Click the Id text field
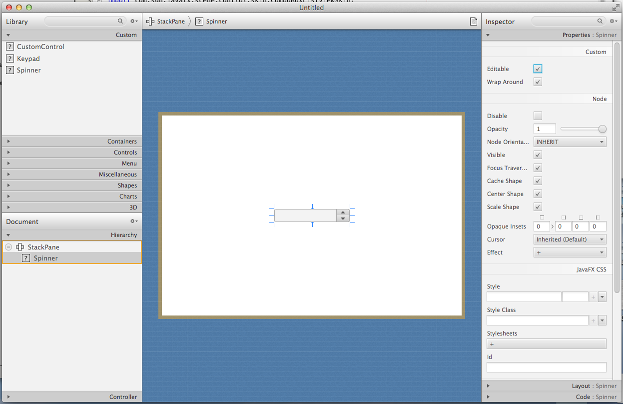The width and height of the screenshot is (623, 404). (x=546, y=367)
